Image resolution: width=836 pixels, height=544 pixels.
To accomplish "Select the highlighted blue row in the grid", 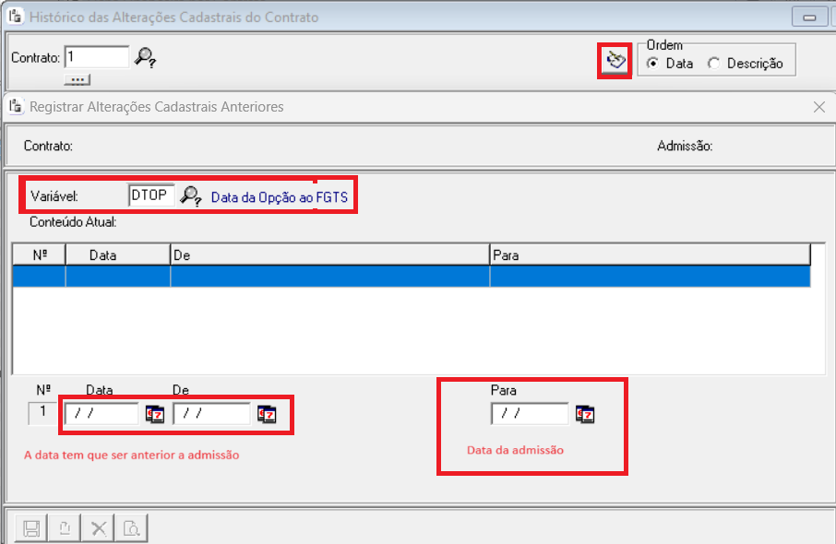I will [411, 277].
